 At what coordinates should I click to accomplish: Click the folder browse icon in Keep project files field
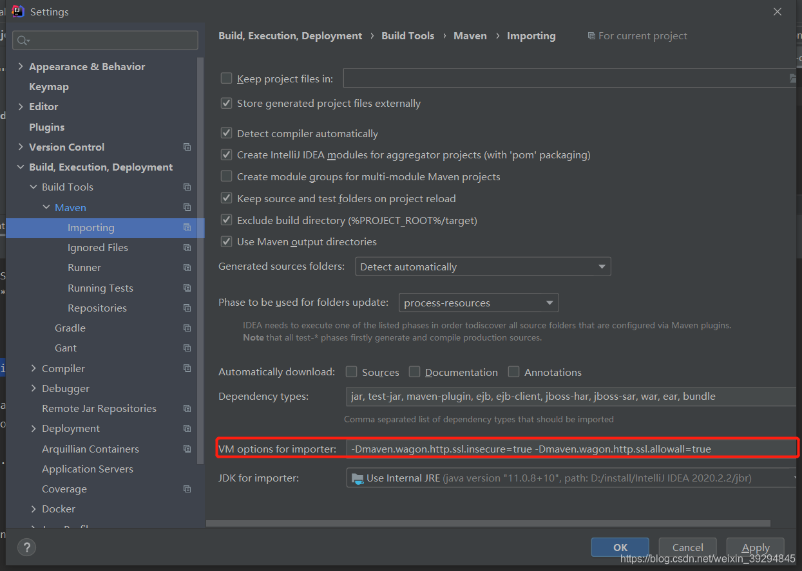794,78
